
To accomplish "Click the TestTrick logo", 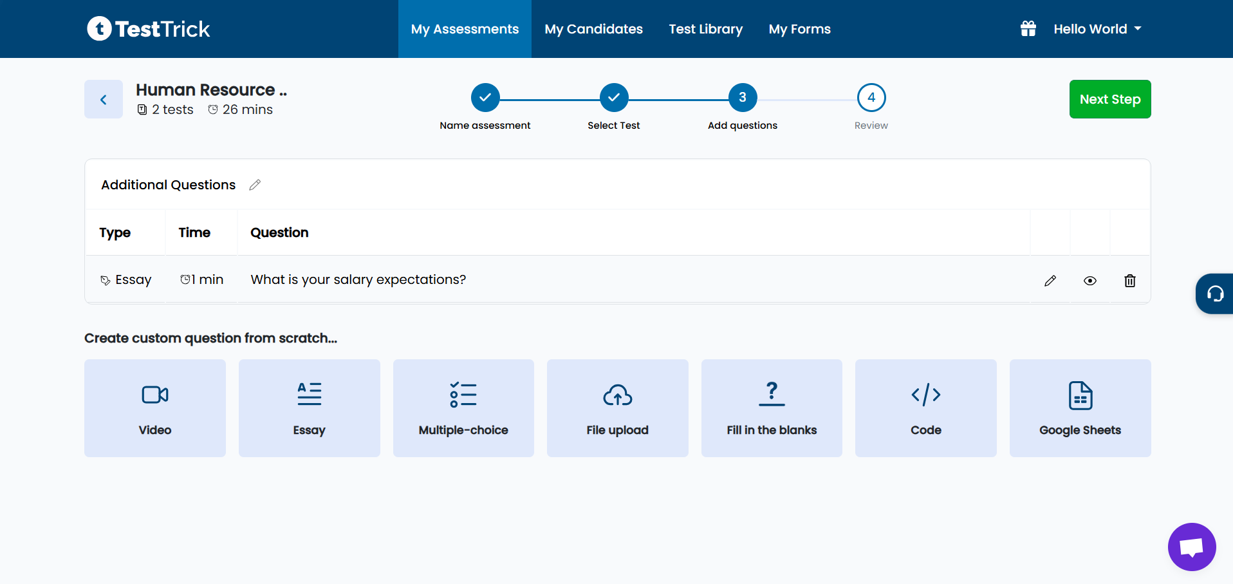I will coord(149,29).
